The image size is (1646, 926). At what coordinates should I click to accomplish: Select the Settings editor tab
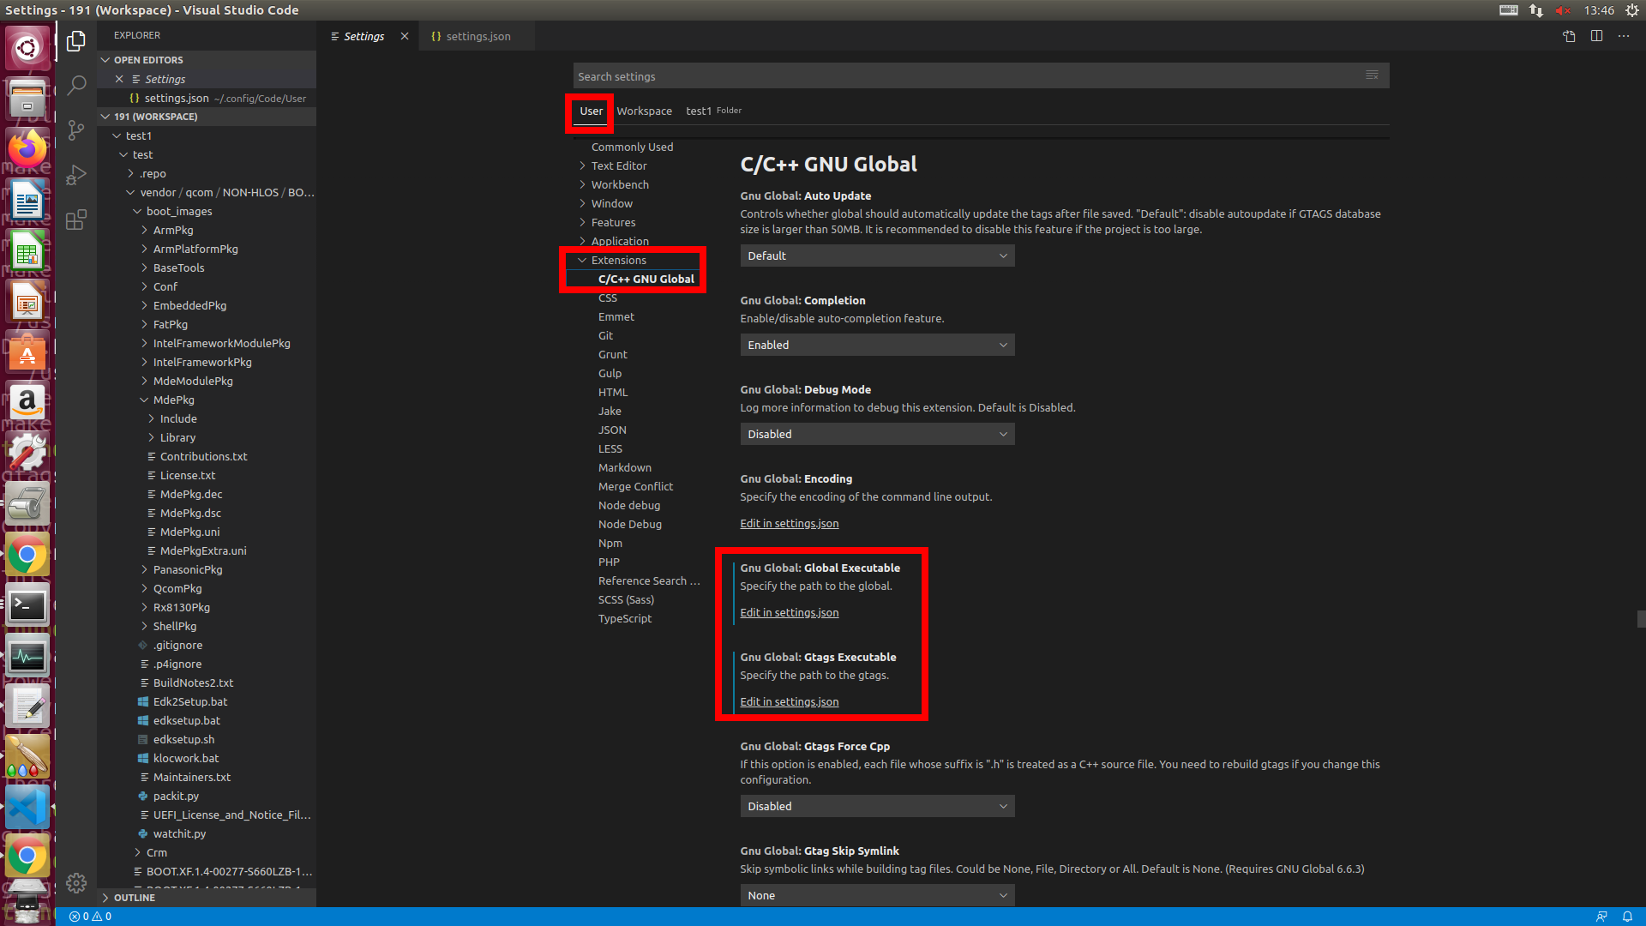pos(363,36)
